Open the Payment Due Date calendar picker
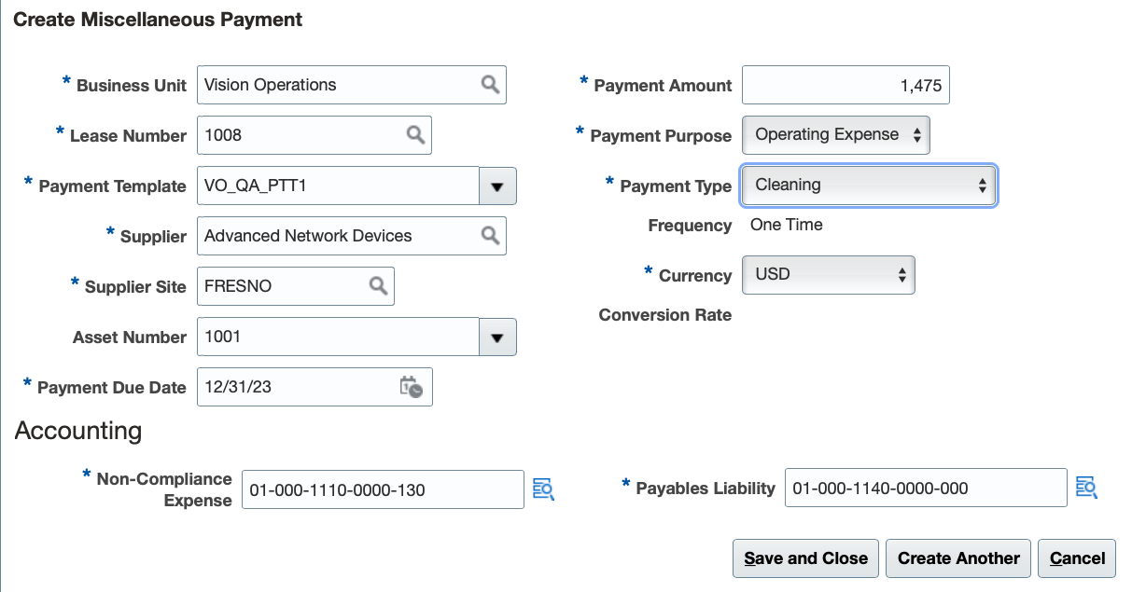The height and width of the screenshot is (592, 1132). 411,387
